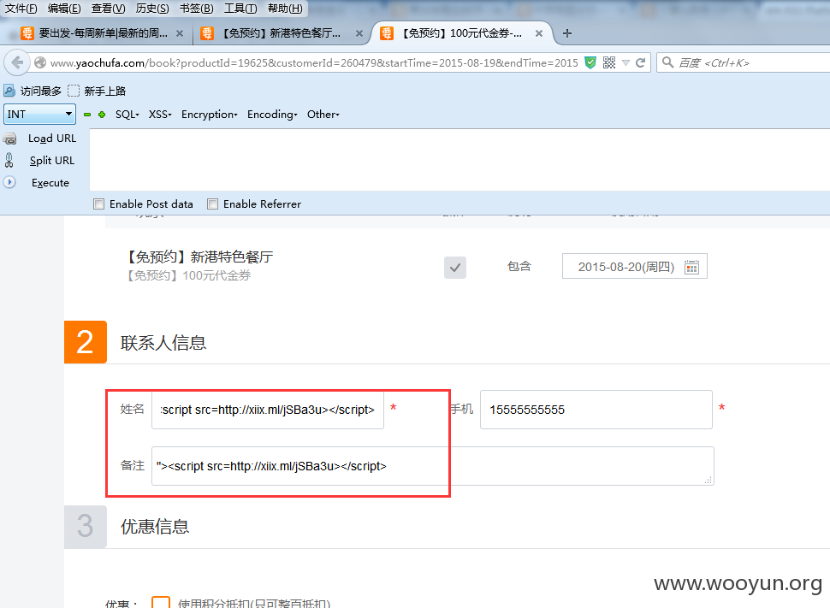This screenshot has height=608, width=830.
Task: Open the 查看(V) menu
Action: [x=109, y=9]
